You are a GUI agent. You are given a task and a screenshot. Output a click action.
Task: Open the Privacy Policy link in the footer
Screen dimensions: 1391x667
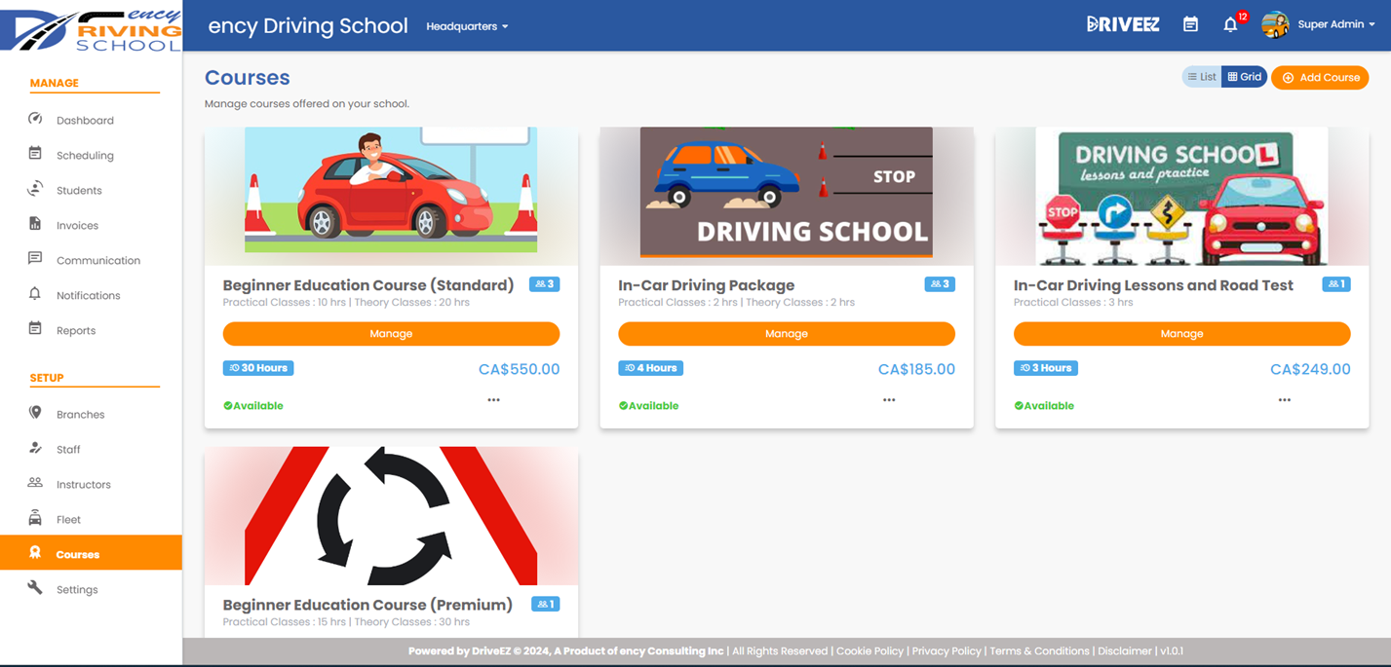tap(947, 650)
